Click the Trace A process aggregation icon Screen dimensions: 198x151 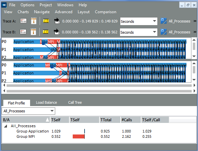click(164, 21)
